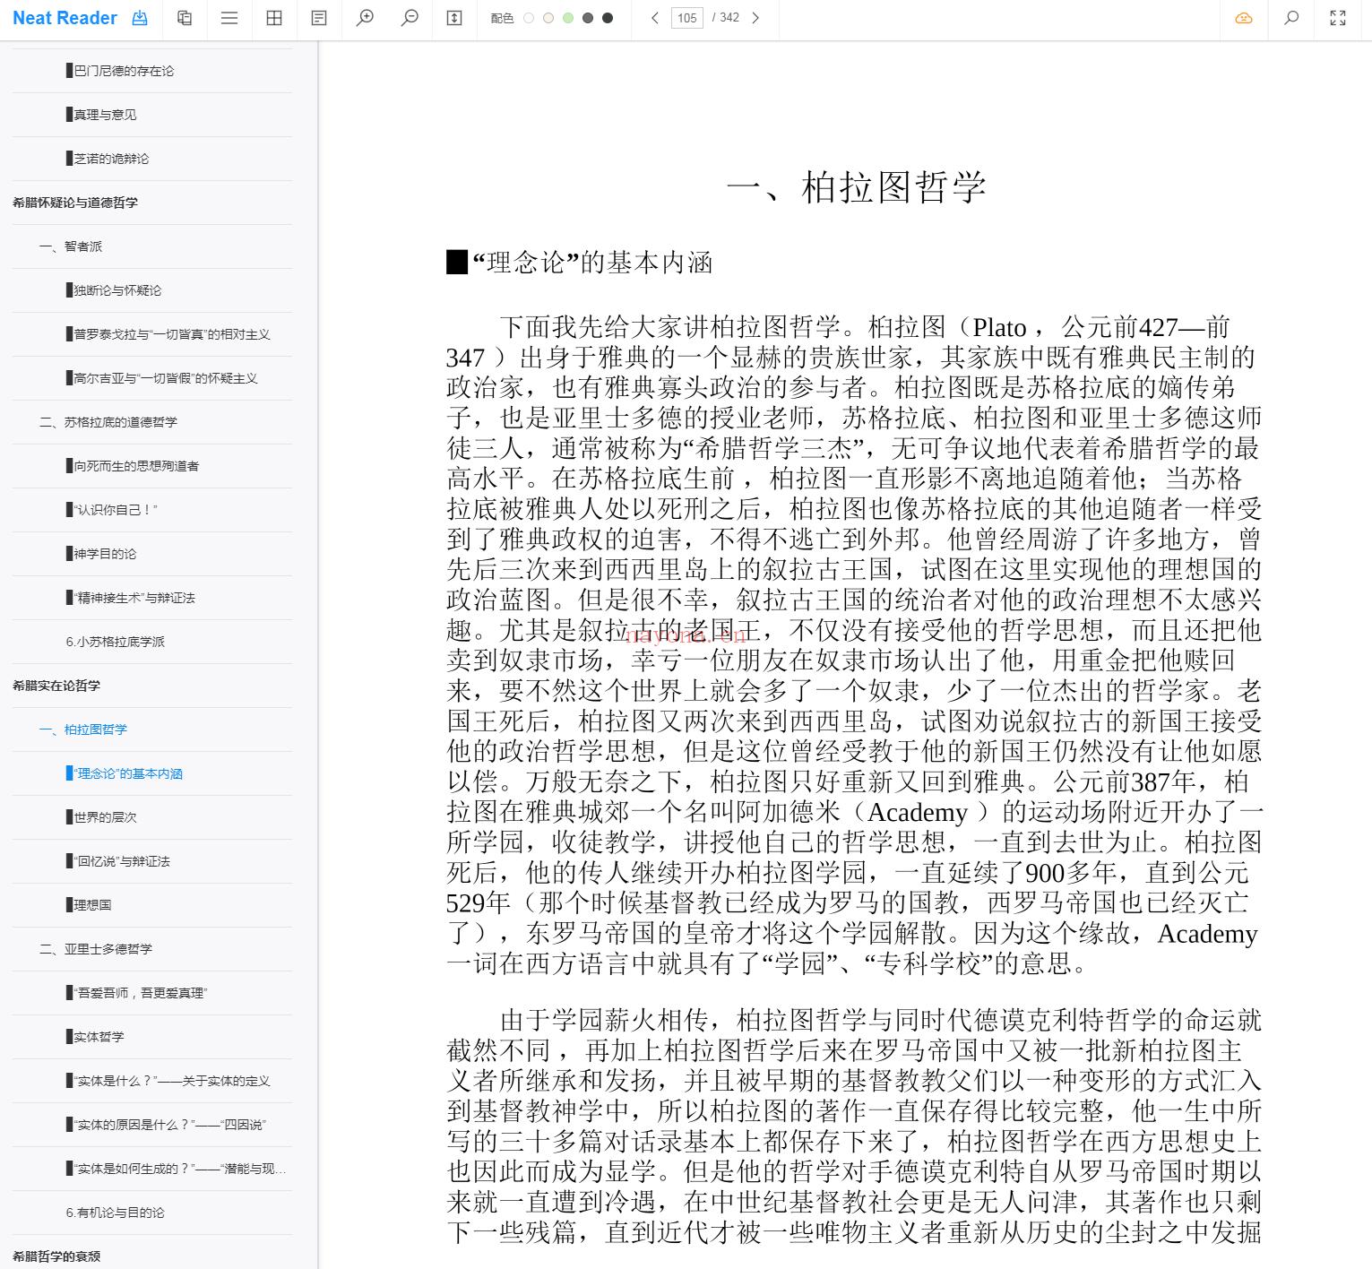The image size is (1372, 1269).
Task: Open the grid layout view icon
Action: [x=274, y=18]
